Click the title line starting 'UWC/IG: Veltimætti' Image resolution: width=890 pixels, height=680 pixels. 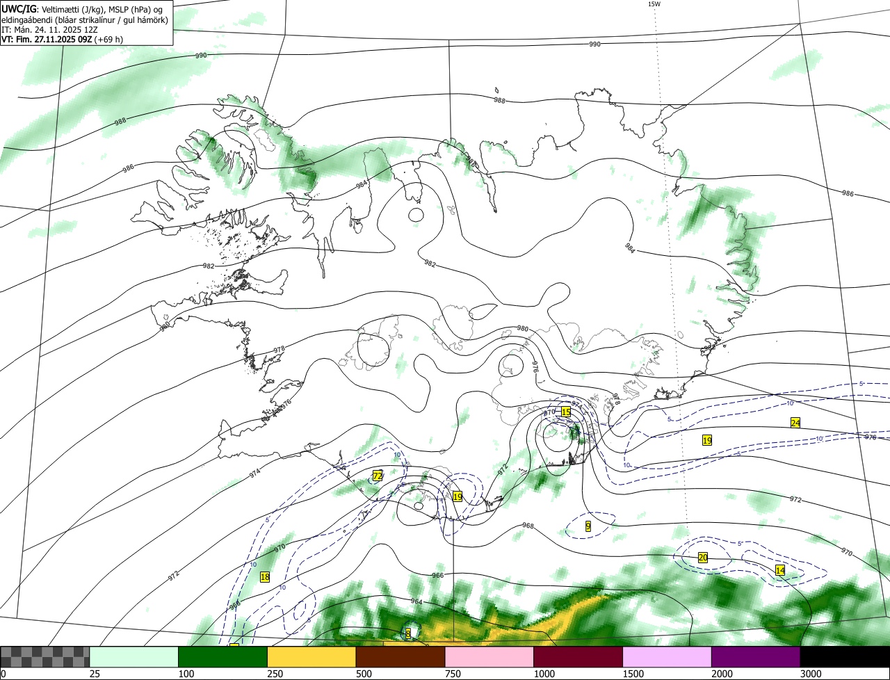[83, 10]
